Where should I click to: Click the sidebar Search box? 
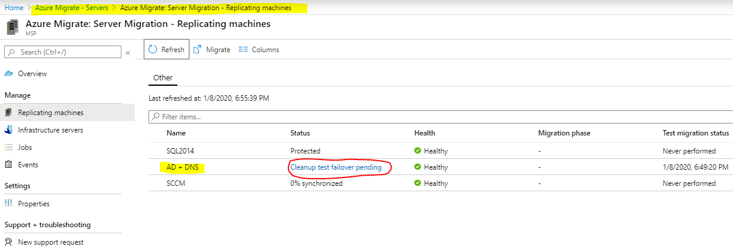pyautogui.click(x=63, y=52)
